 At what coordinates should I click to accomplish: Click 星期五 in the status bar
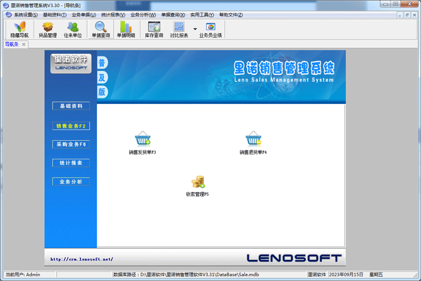(376, 275)
